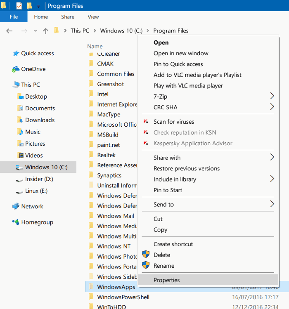Viewport: 289px width, 309px height.
Task: Choose Copy from the context menu
Action: point(208,229)
